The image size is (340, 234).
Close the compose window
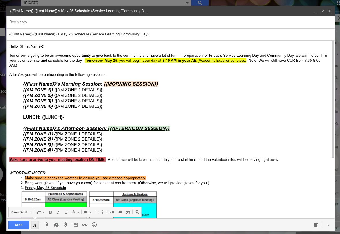[x=330, y=11]
